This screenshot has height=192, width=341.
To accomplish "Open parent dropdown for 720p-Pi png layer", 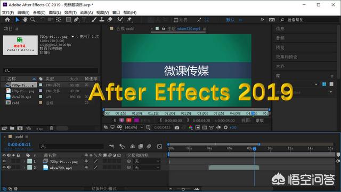I will coord(147,161).
